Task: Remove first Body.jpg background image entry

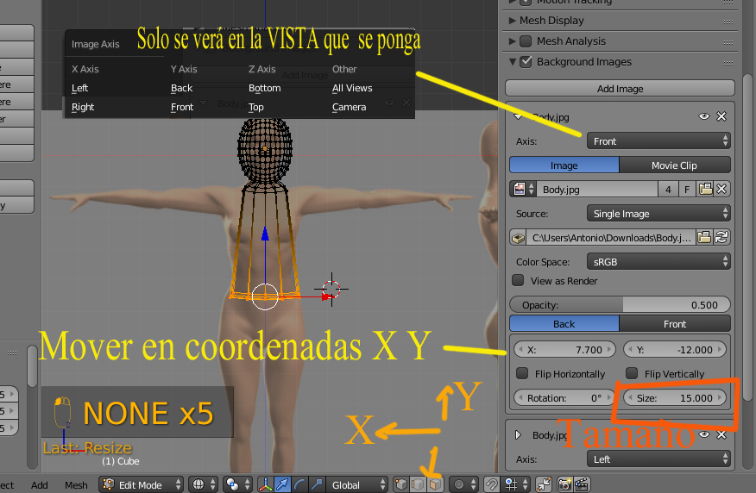Action: pos(721,116)
